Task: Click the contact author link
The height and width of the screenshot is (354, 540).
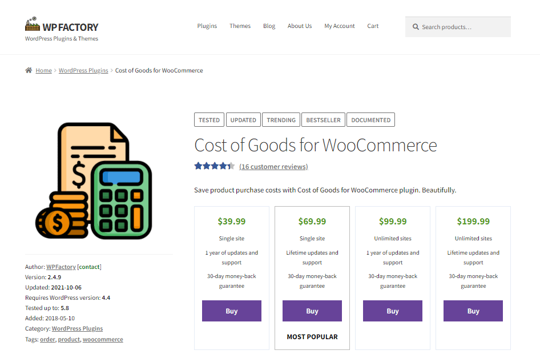Action: coord(89,267)
